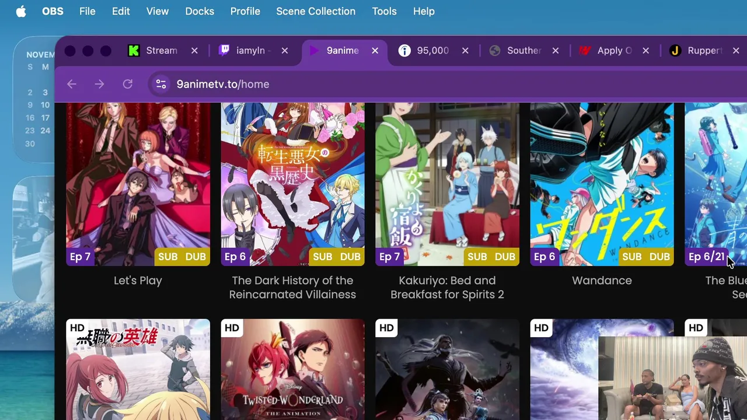
Task: Click the info favicon on 95,000 tab
Action: coord(404,51)
